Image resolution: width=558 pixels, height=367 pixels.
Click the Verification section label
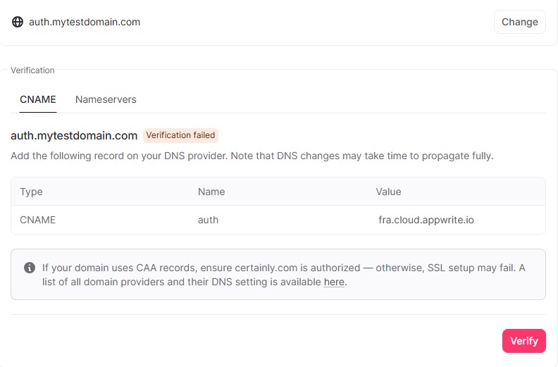(32, 70)
